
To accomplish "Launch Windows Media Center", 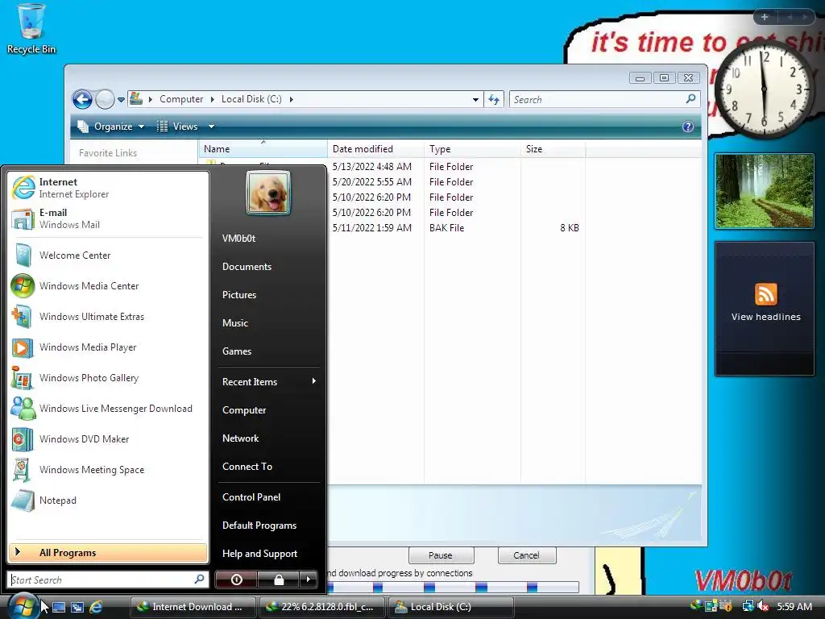I will point(108,286).
